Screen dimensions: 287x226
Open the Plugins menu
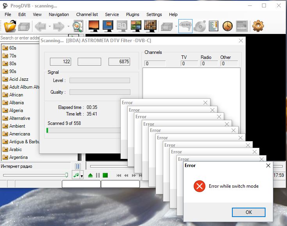pos(132,14)
